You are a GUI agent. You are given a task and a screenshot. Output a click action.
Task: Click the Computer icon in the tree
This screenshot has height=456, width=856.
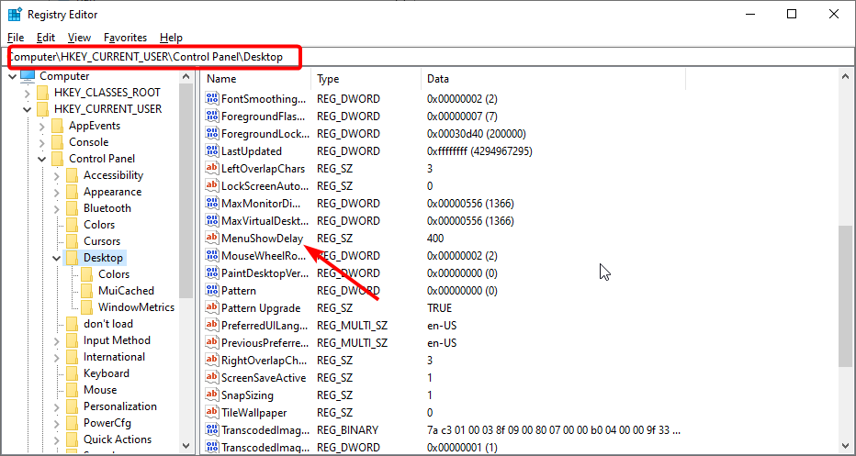[x=28, y=76]
